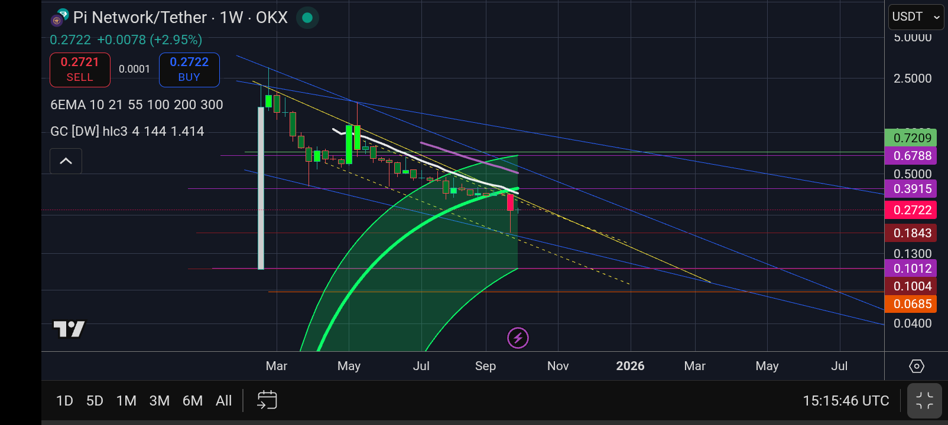Exit fullscreen with the collapse arrows icon

point(924,401)
